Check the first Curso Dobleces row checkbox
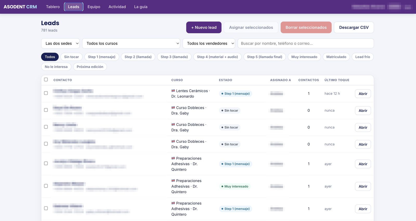 click(46, 110)
